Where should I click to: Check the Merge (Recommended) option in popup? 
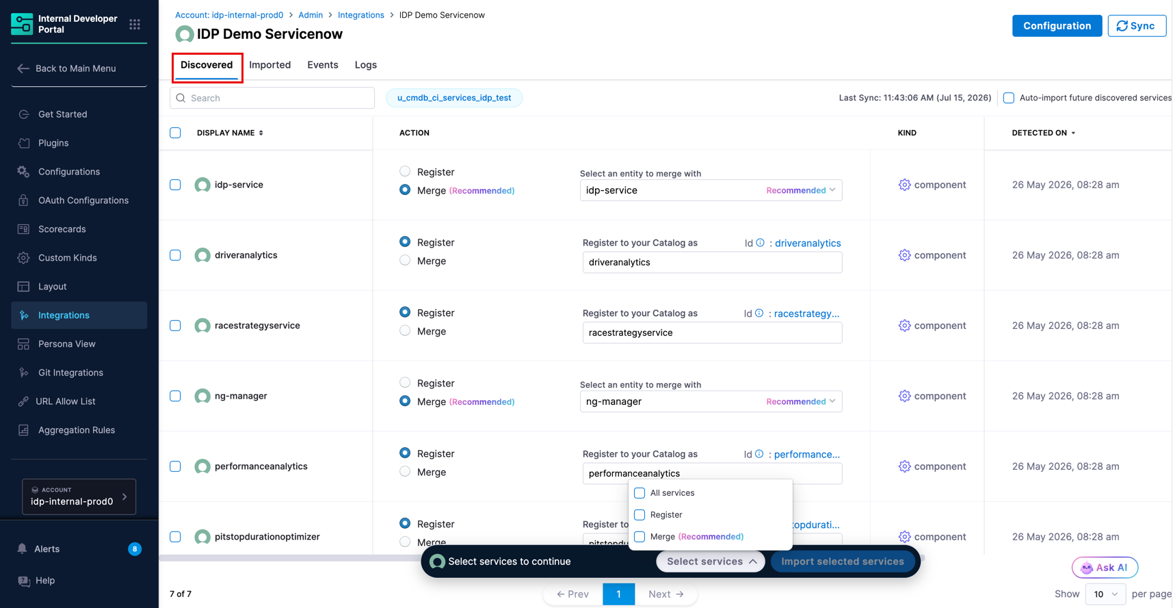[x=640, y=537]
